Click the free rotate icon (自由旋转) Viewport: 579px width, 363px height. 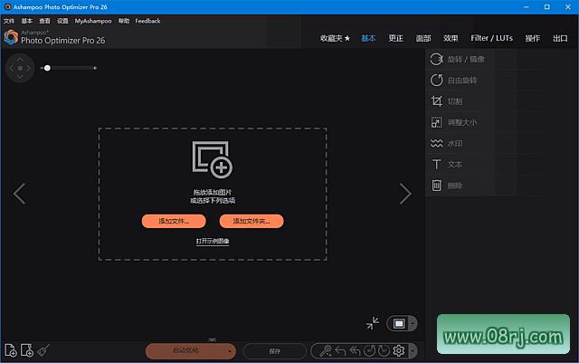point(437,80)
